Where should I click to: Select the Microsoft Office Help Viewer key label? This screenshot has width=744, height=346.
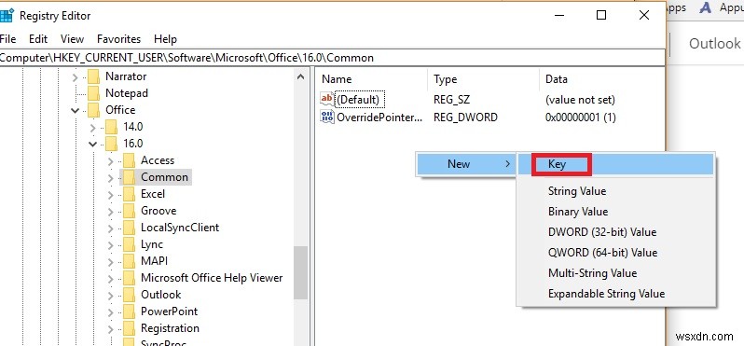212,278
